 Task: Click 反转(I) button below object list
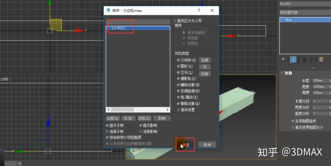point(144,118)
